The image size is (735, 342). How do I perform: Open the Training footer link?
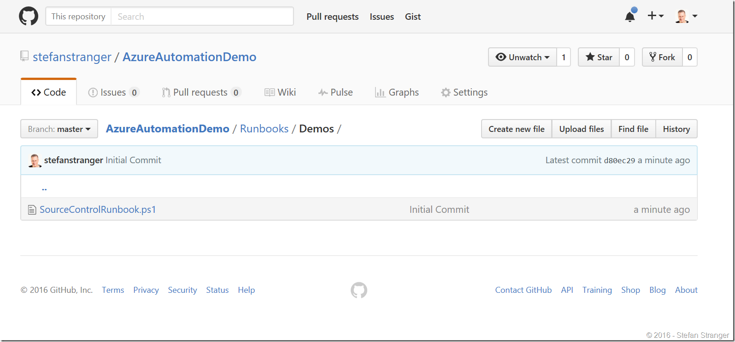(x=597, y=290)
